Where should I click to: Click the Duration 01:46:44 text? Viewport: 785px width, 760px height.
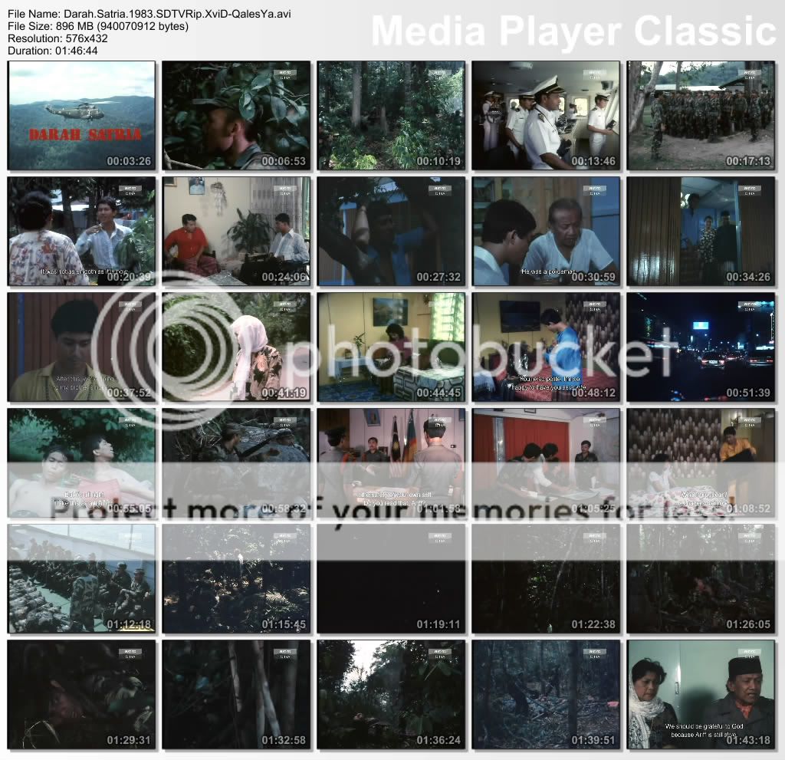pyautogui.click(x=53, y=51)
